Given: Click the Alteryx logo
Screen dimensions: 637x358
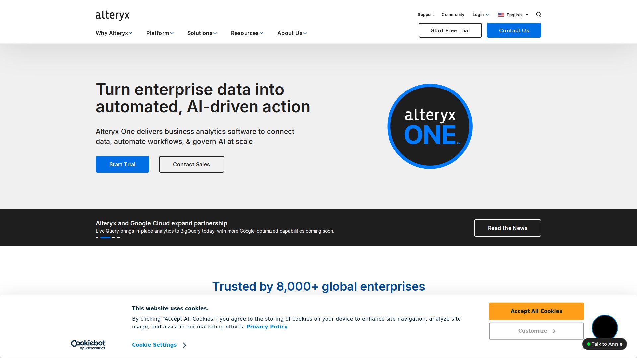Looking at the screenshot, I should click(112, 15).
